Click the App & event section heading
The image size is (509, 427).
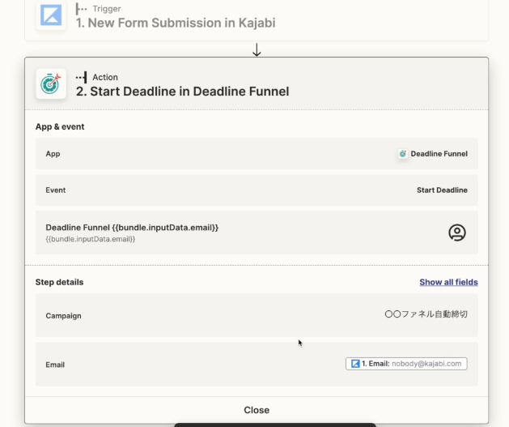click(60, 126)
